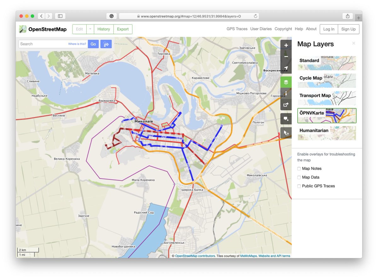Open Safari's Share button

[348, 16]
